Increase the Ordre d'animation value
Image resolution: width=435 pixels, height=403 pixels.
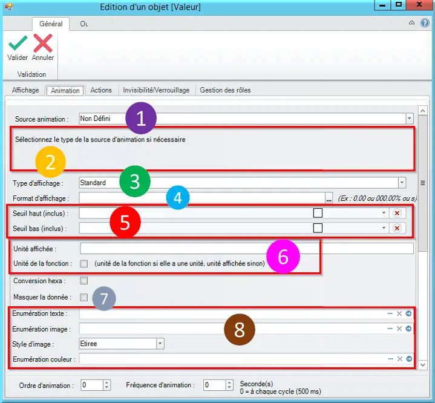[x=106, y=383]
